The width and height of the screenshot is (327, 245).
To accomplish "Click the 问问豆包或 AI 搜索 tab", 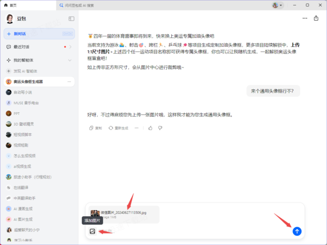I will [x=77, y=5].
